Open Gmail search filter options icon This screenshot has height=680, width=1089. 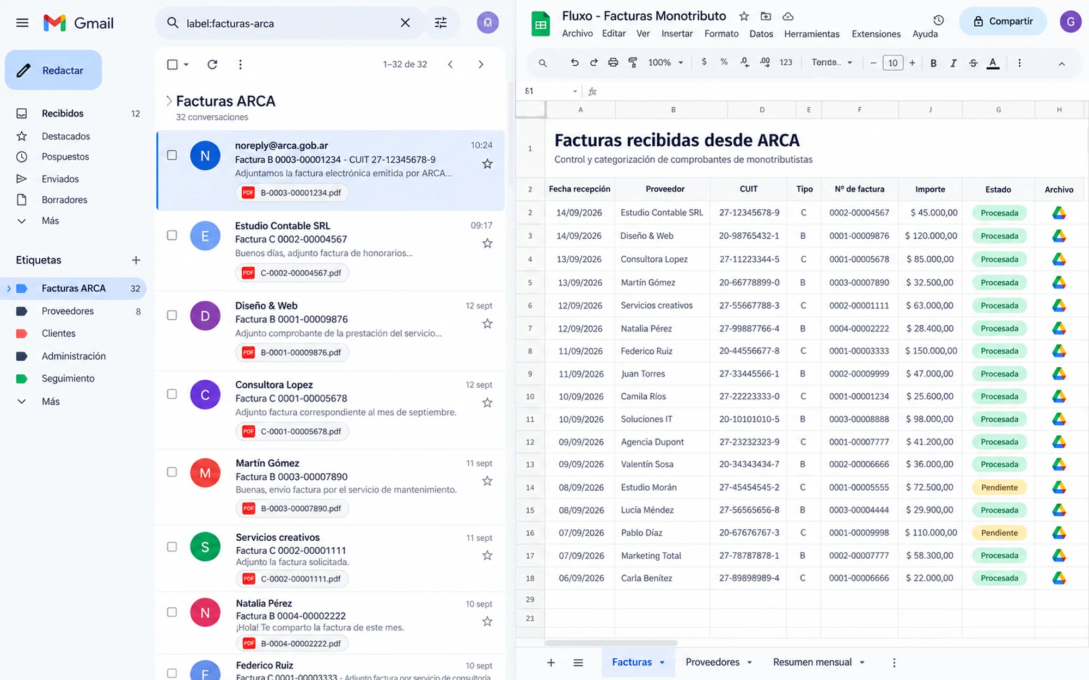coord(441,23)
